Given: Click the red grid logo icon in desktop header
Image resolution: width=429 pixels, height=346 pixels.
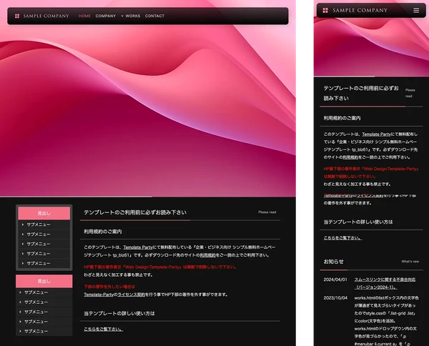Looking at the screenshot, I should (x=17, y=16).
